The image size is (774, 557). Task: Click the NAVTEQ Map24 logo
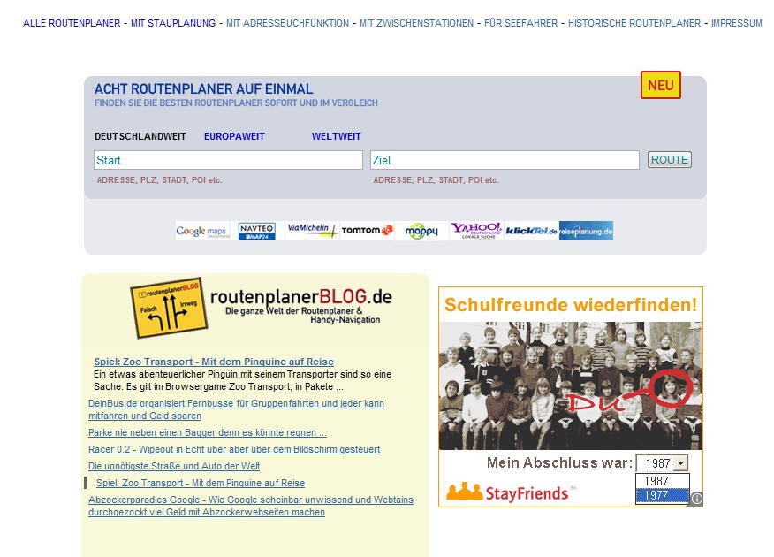[257, 231]
